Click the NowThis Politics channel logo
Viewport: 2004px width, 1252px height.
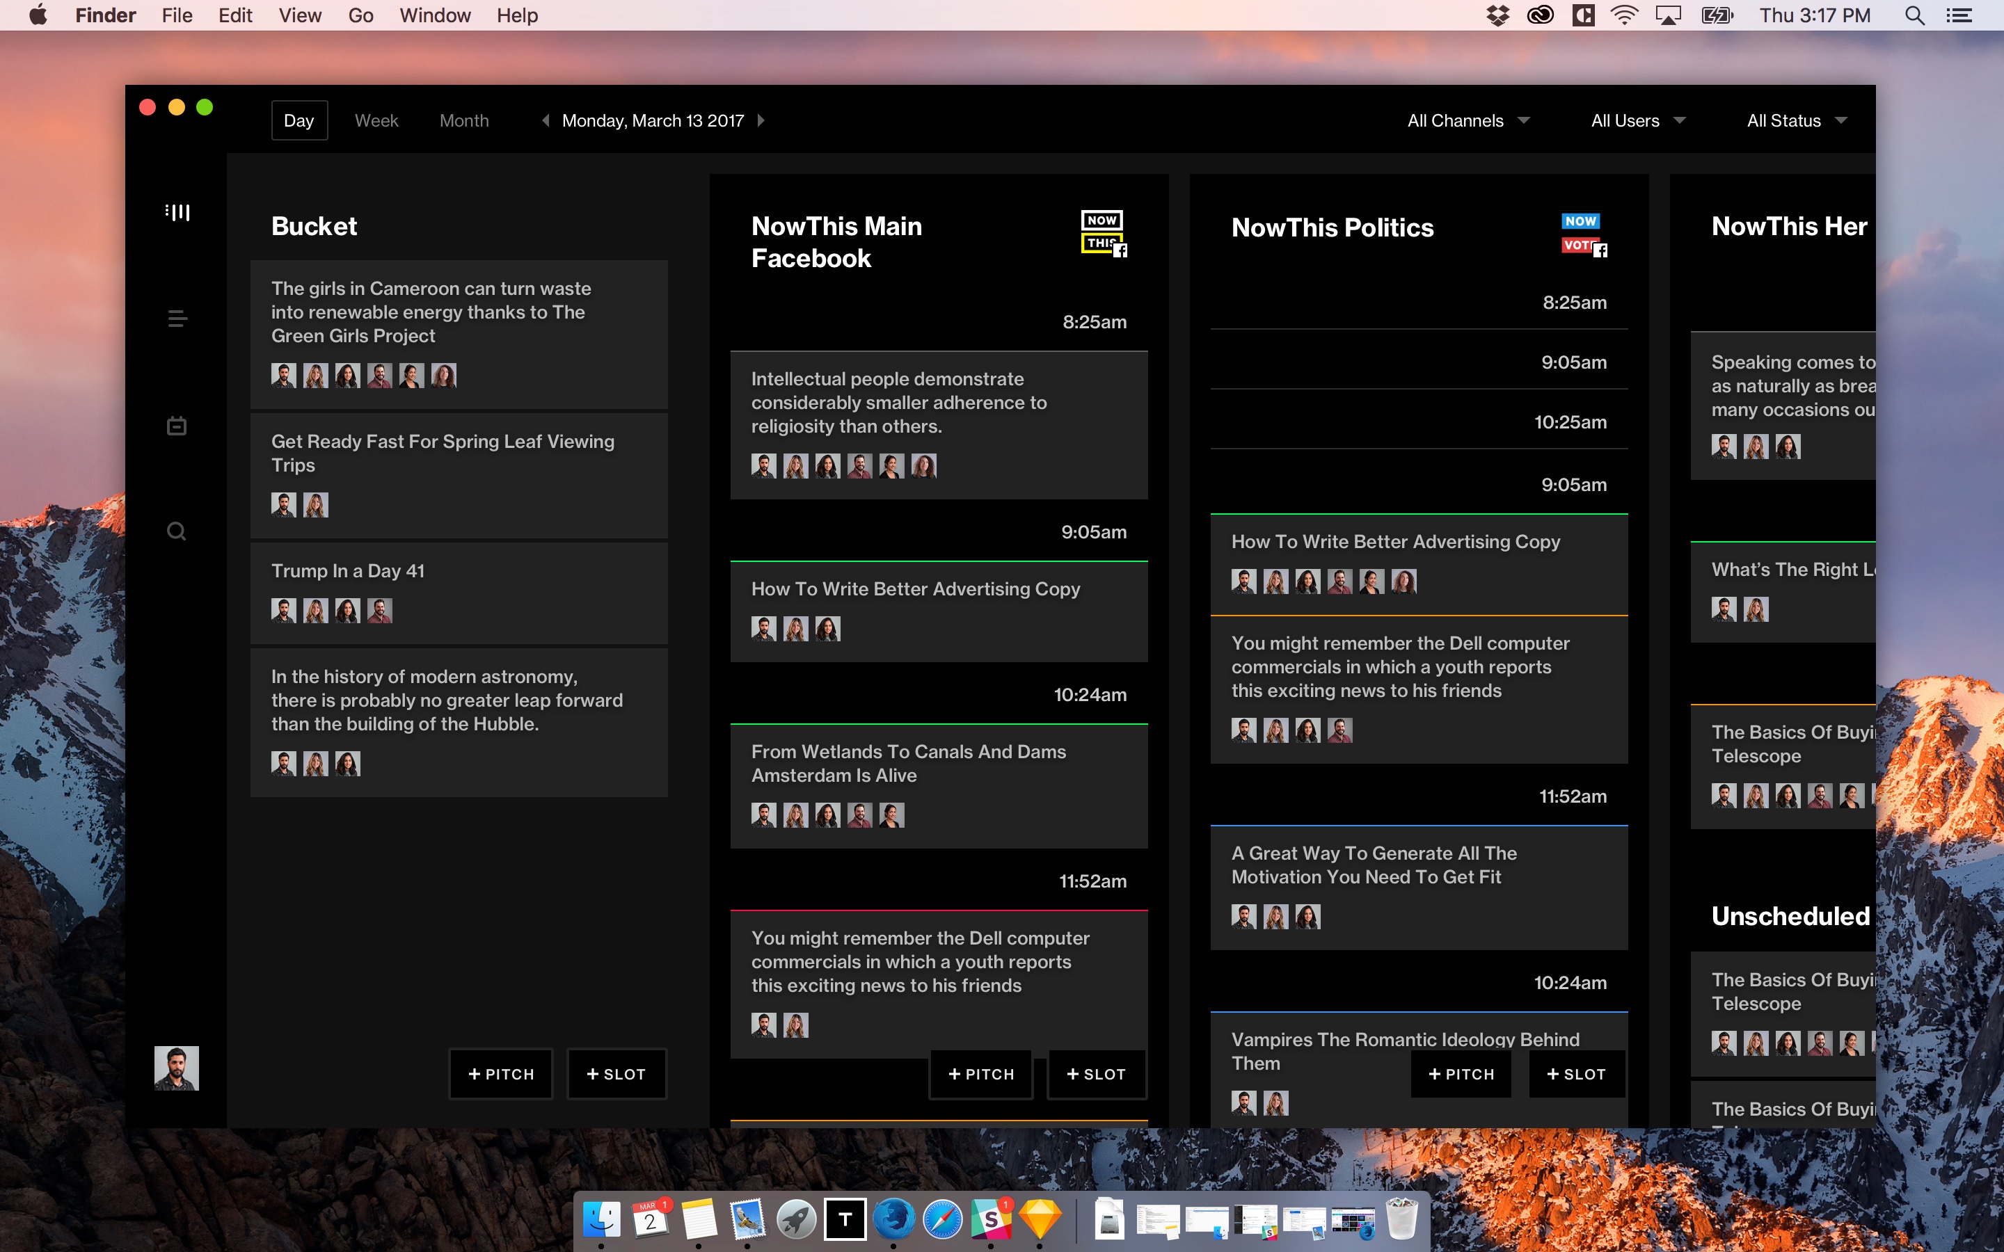pos(1582,234)
